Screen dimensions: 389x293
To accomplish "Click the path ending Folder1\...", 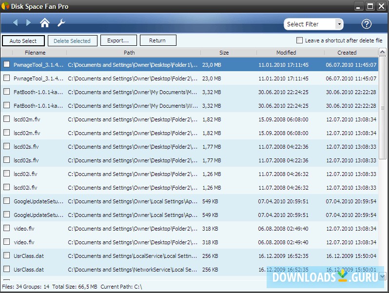I will click(133, 65).
